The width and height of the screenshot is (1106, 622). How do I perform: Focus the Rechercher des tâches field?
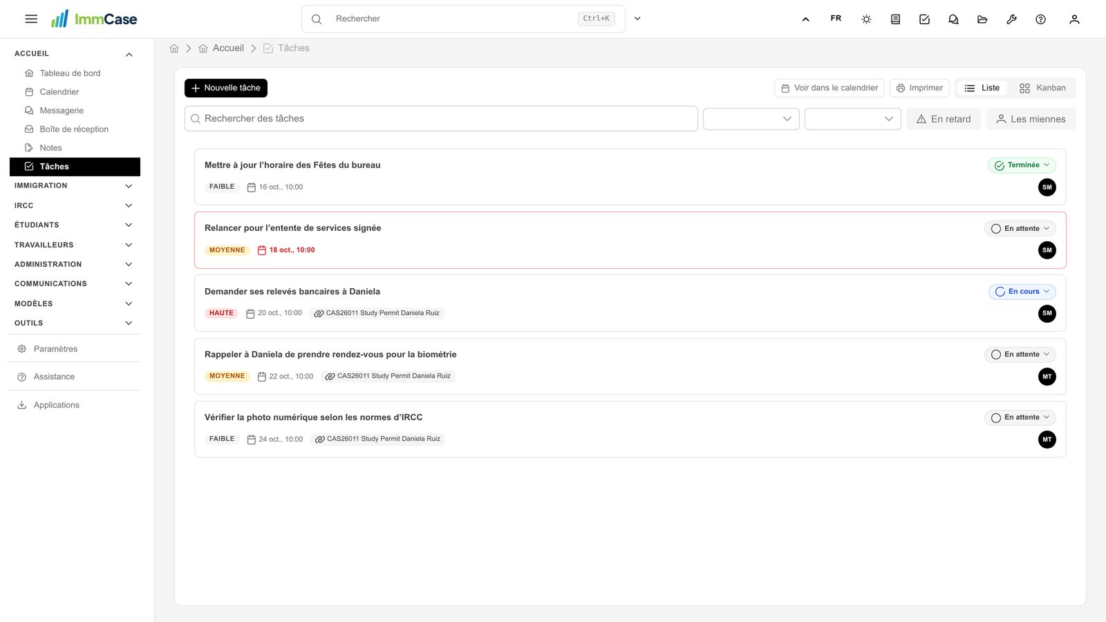point(441,119)
